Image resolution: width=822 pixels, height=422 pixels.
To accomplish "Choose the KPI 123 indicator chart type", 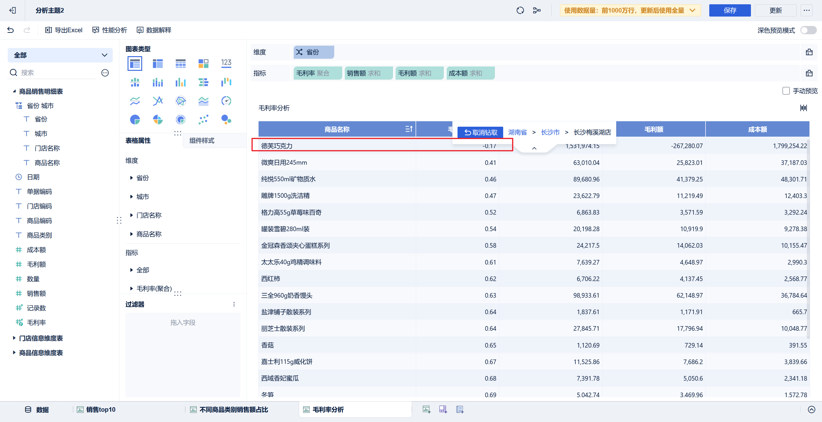I will [226, 63].
